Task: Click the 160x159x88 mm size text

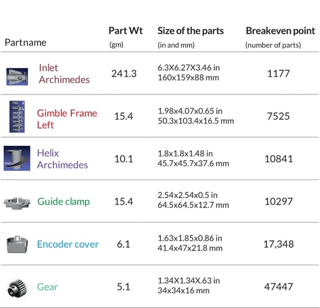Action: pyautogui.click(x=188, y=78)
